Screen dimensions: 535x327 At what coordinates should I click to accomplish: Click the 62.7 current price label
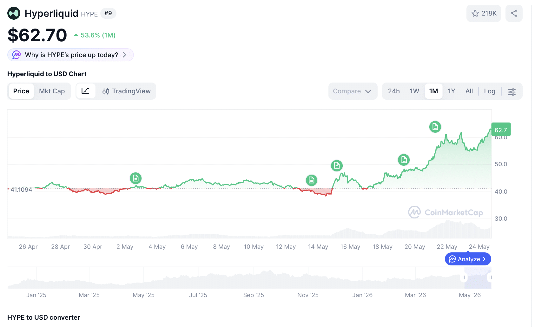(501, 130)
